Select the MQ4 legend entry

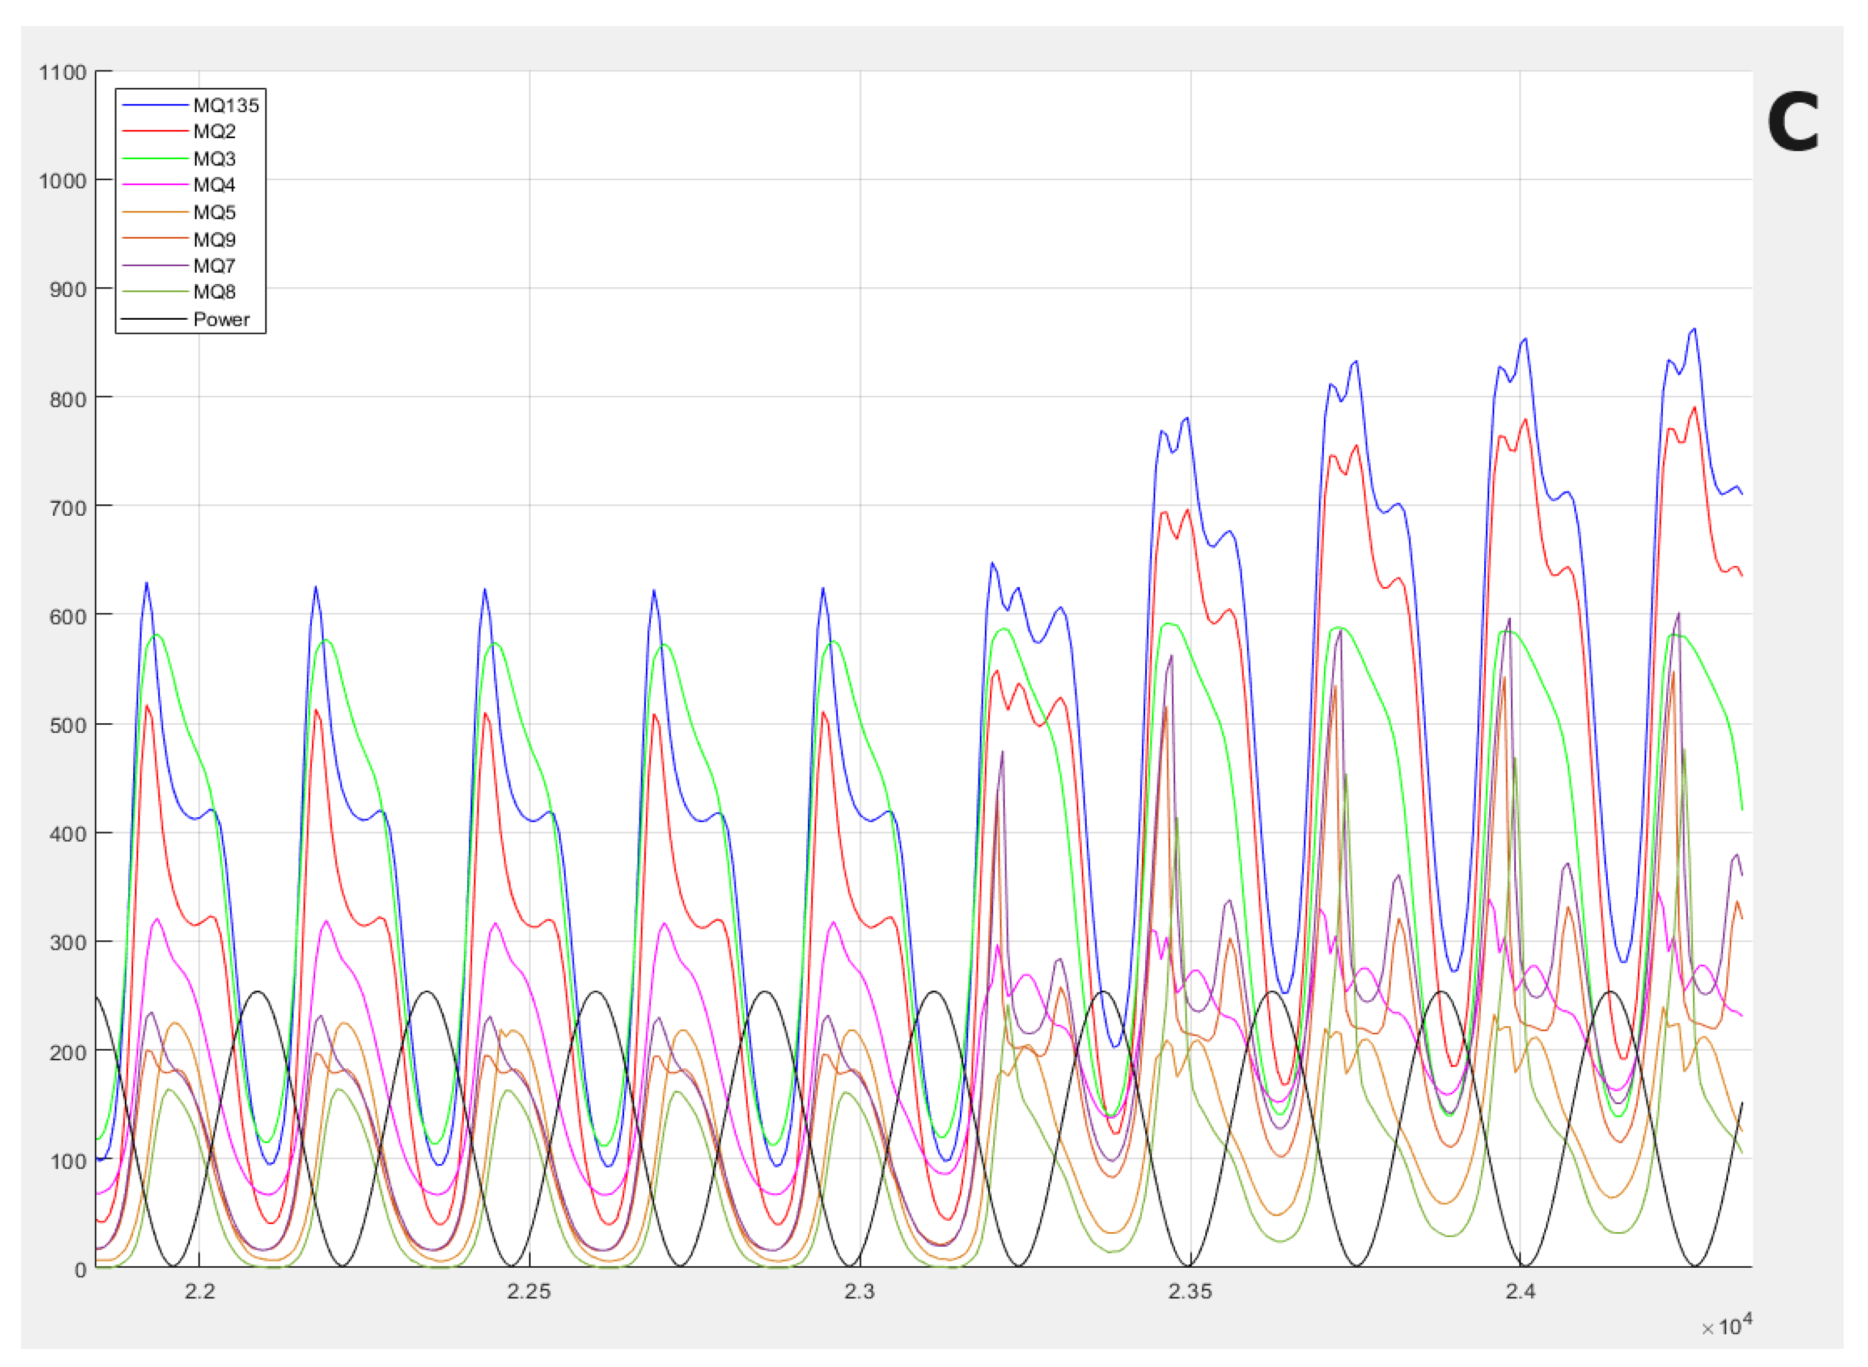click(x=214, y=185)
